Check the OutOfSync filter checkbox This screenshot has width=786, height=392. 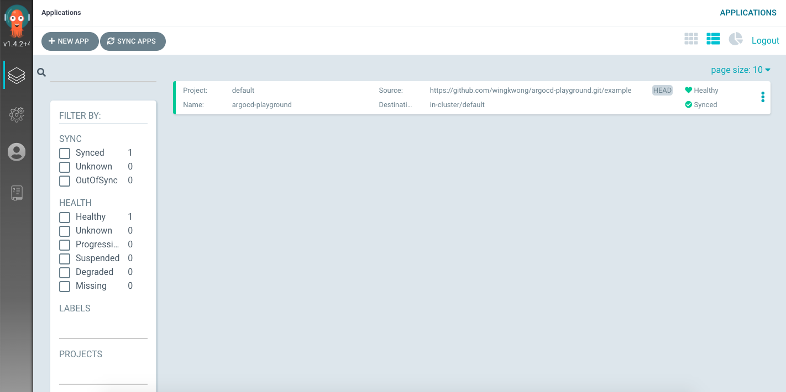click(65, 181)
